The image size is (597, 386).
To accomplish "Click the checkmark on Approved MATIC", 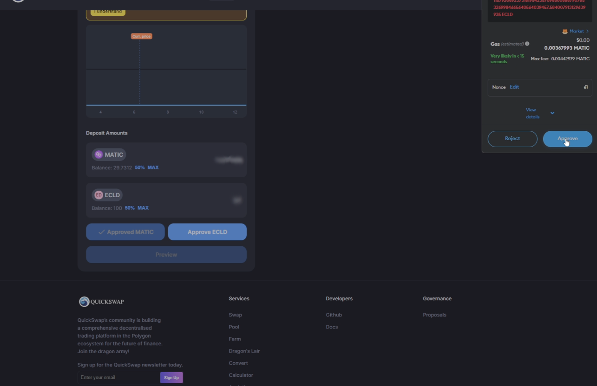I will click(101, 232).
